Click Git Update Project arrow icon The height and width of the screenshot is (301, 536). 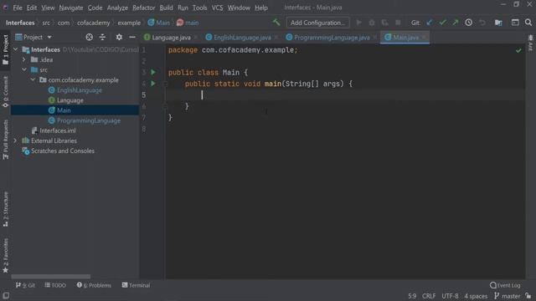(x=430, y=23)
